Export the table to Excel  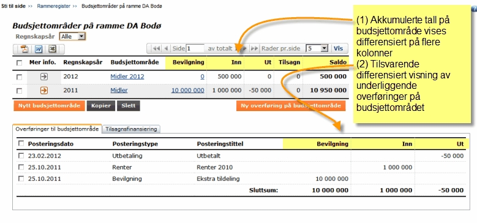click(x=53, y=49)
